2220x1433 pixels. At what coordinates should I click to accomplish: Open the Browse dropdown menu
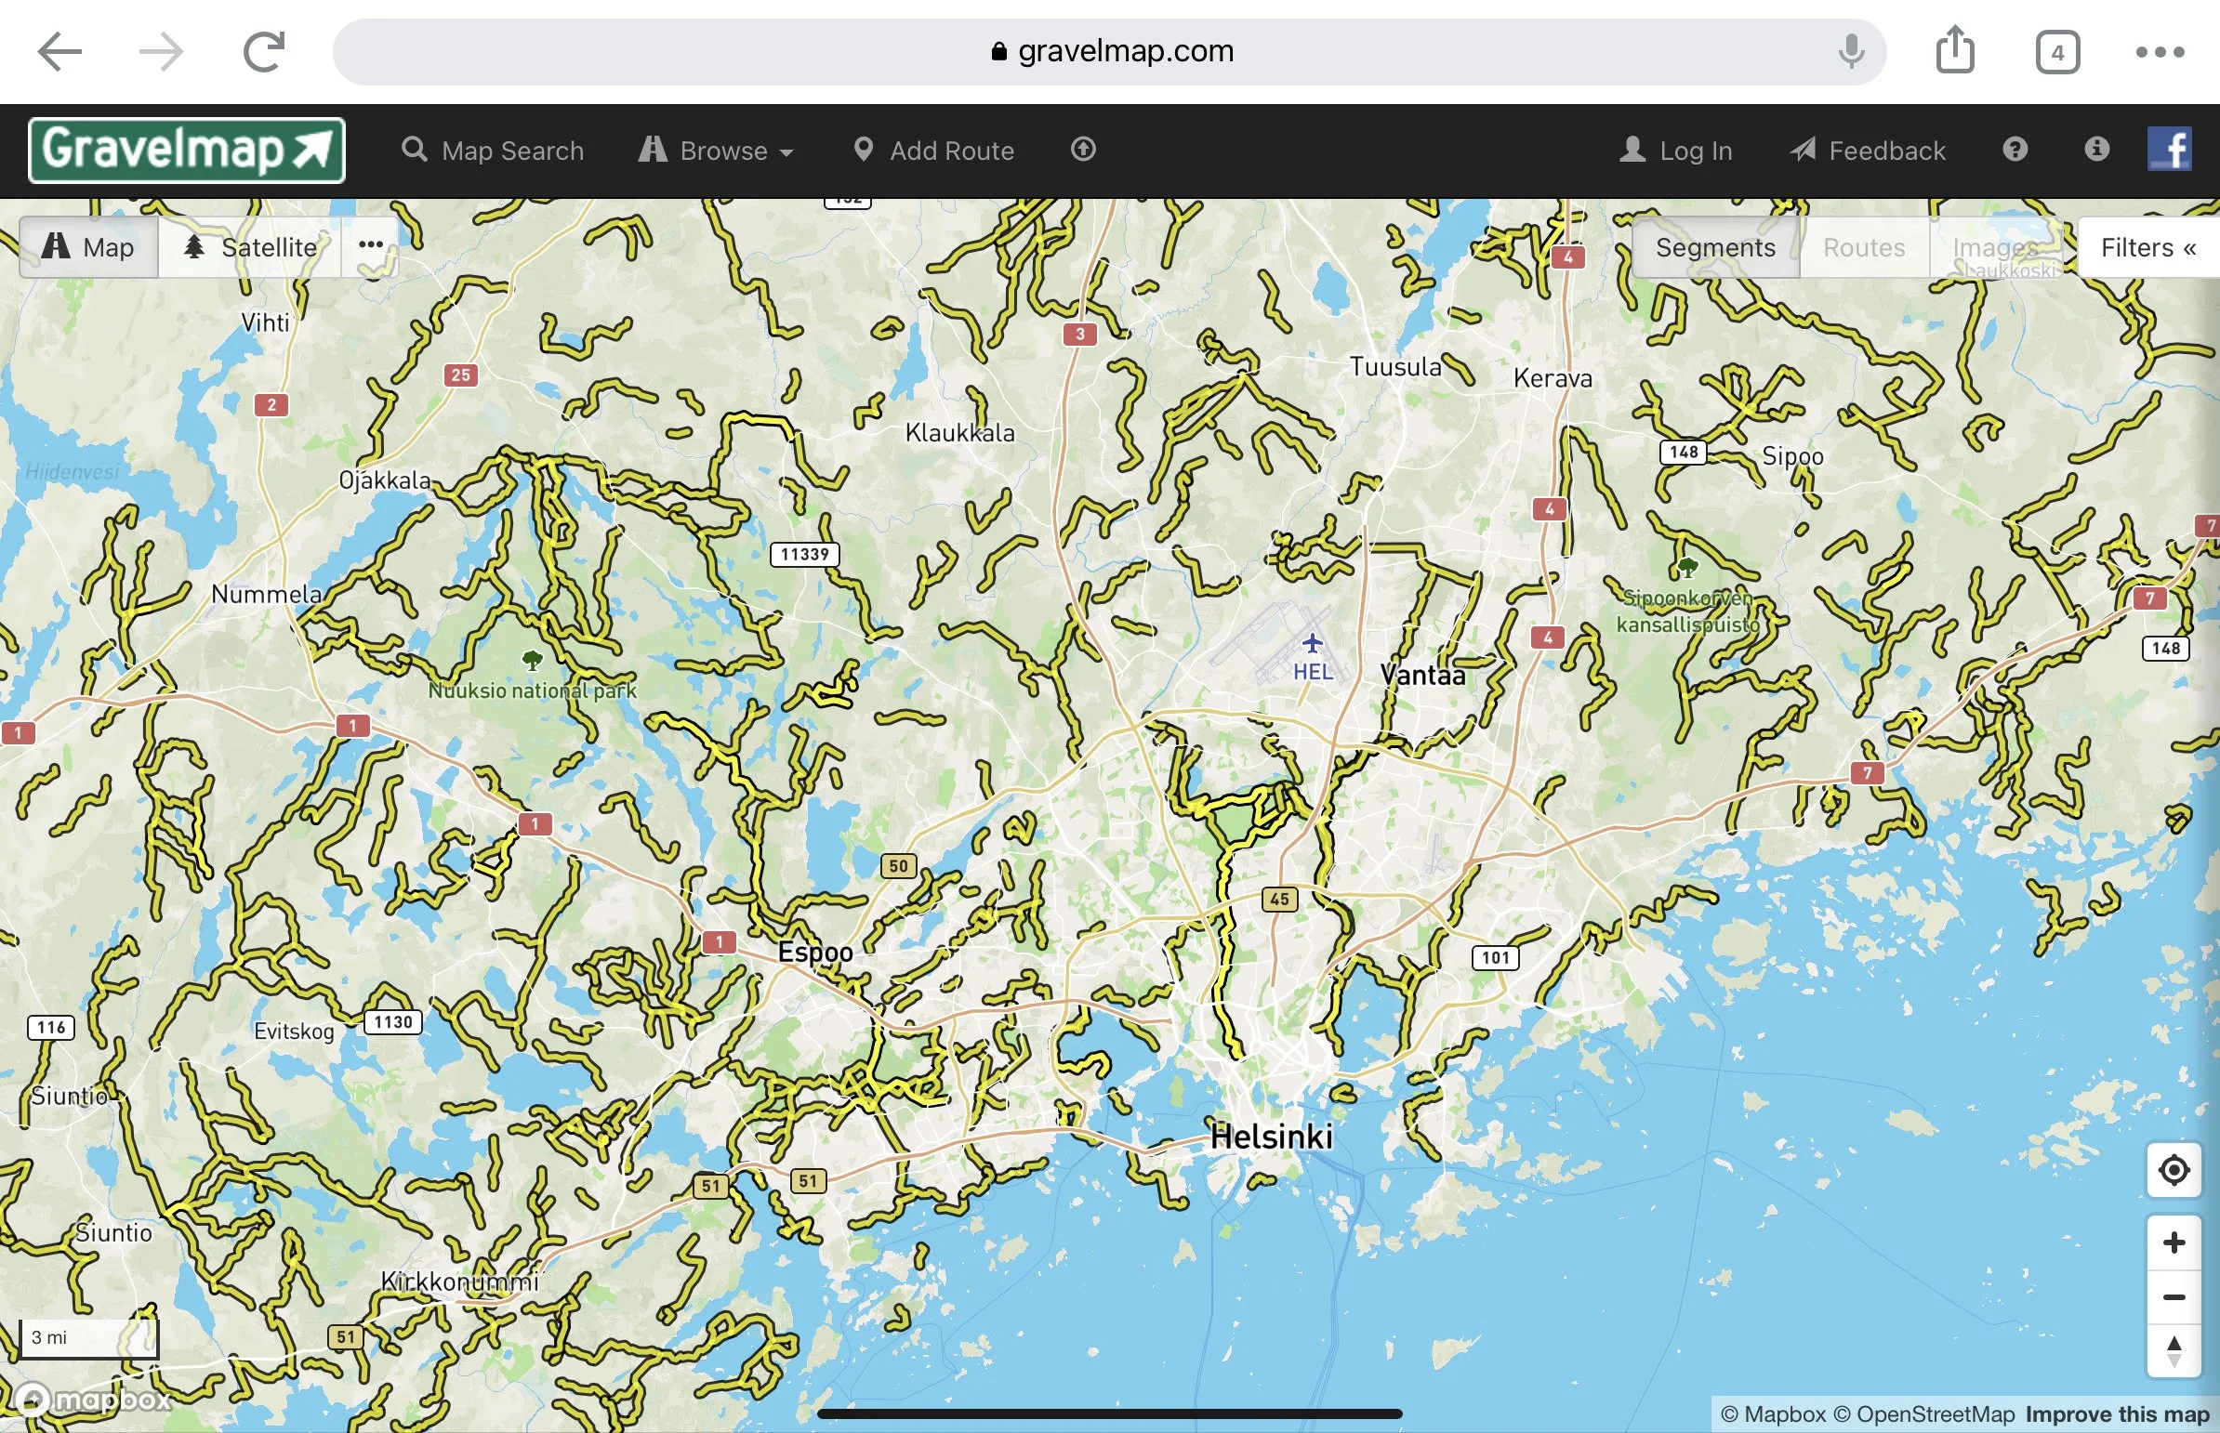(716, 151)
